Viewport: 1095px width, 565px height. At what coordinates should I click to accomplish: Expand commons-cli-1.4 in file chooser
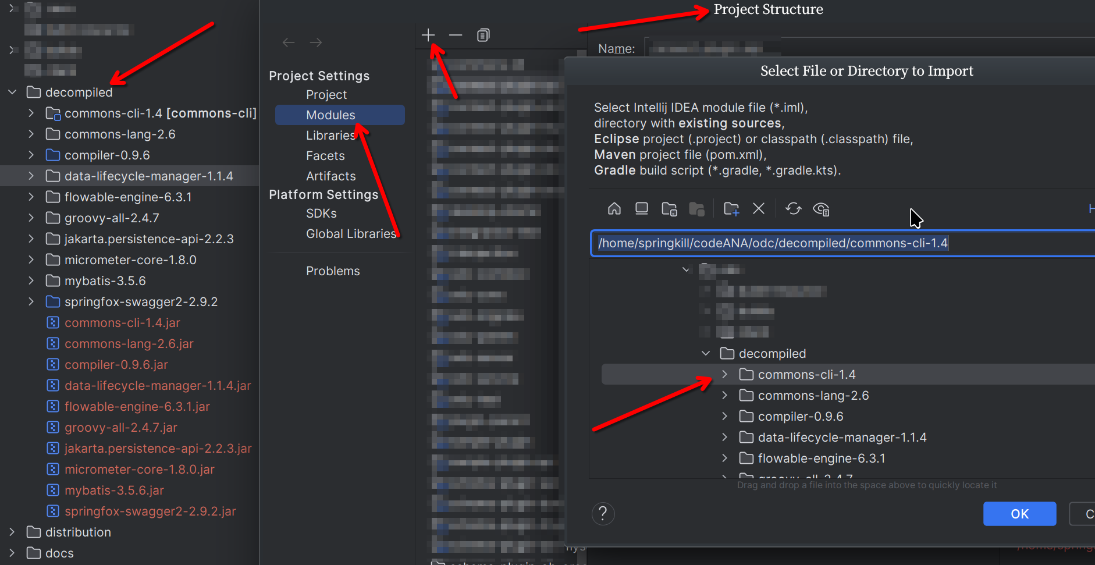point(725,374)
